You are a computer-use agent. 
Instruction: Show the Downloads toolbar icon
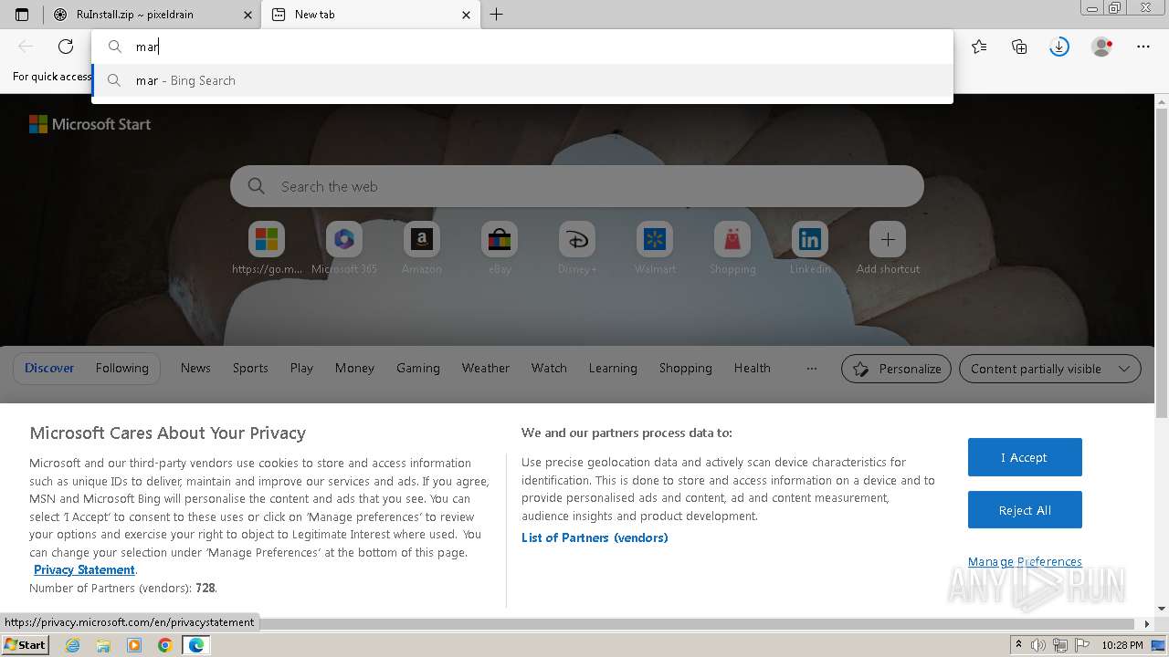click(x=1059, y=47)
